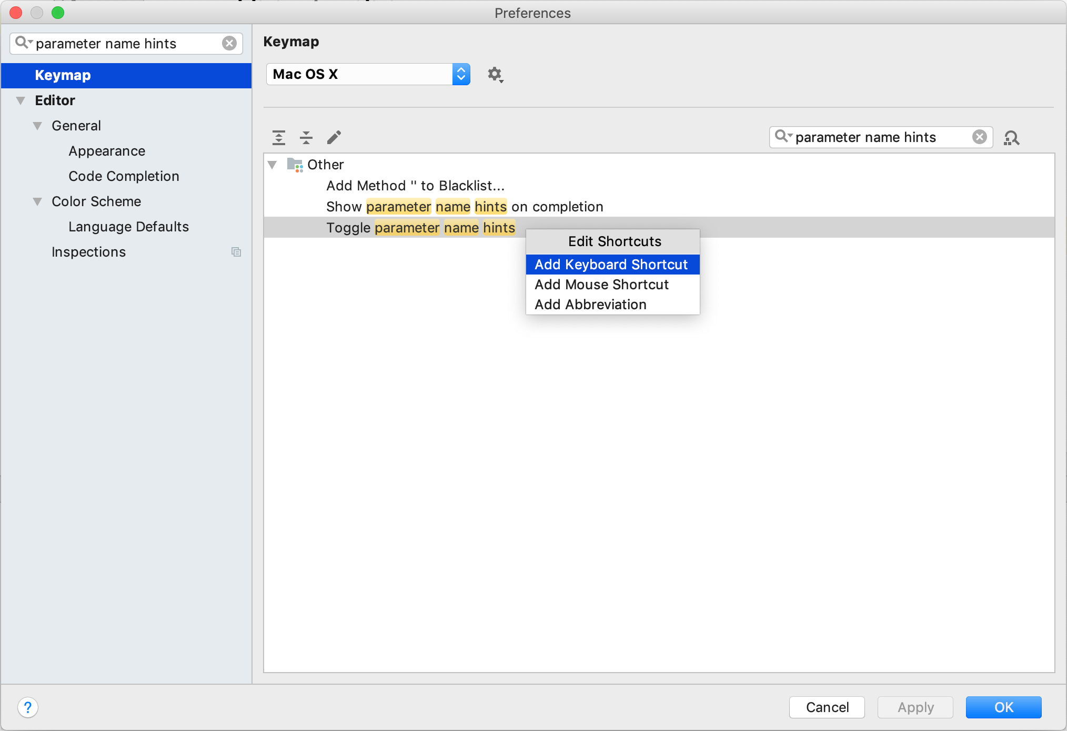This screenshot has height=731, width=1067.
Task: Open keymap options via the gear icon
Action: [495, 75]
